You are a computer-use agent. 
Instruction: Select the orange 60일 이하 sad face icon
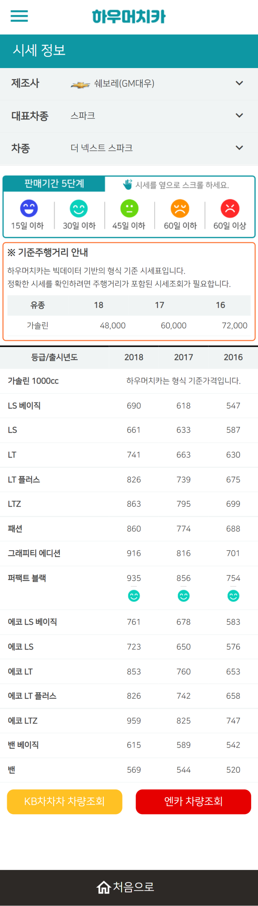tap(180, 208)
